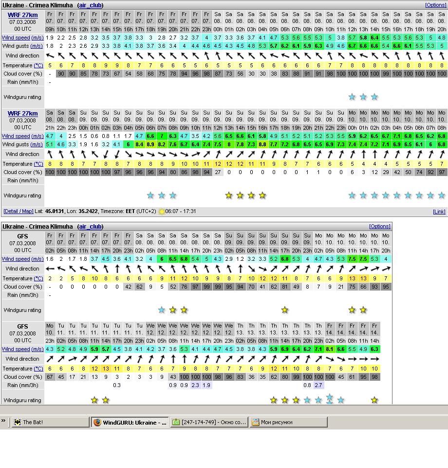
Task: Click the Wind gusts link in the top table
Action: tap(16, 46)
